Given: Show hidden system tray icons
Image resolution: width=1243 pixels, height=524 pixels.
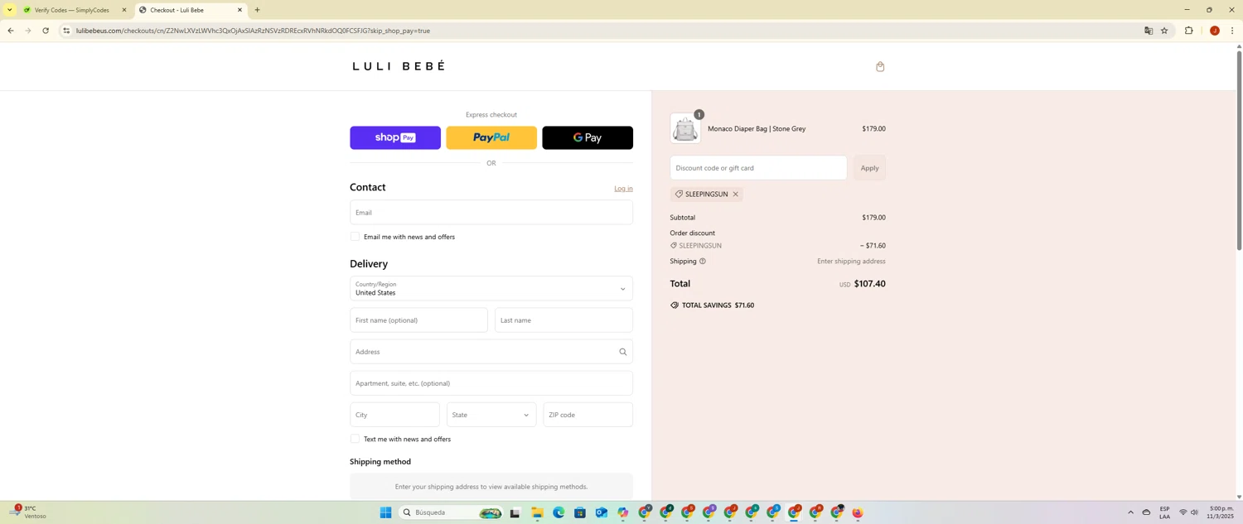Looking at the screenshot, I should (x=1130, y=512).
